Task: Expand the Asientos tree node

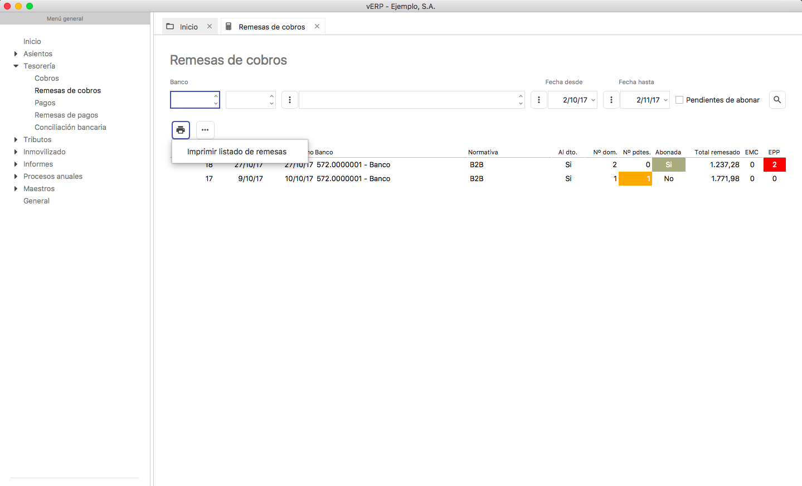Action: (x=16, y=54)
